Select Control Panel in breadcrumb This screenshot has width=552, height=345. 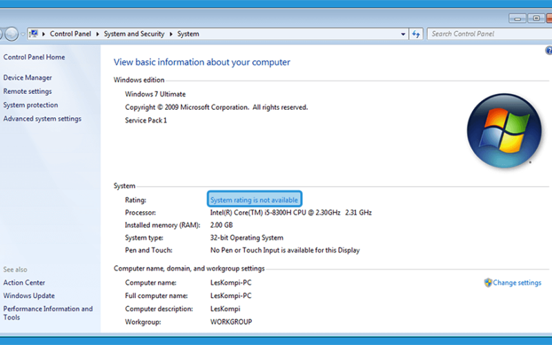(70, 34)
